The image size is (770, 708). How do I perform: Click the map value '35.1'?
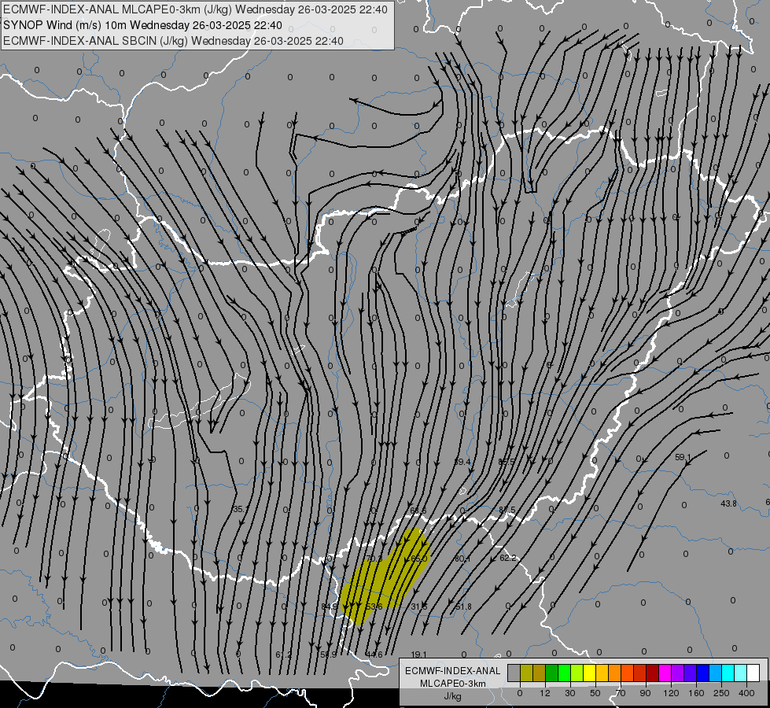(241, 510)
